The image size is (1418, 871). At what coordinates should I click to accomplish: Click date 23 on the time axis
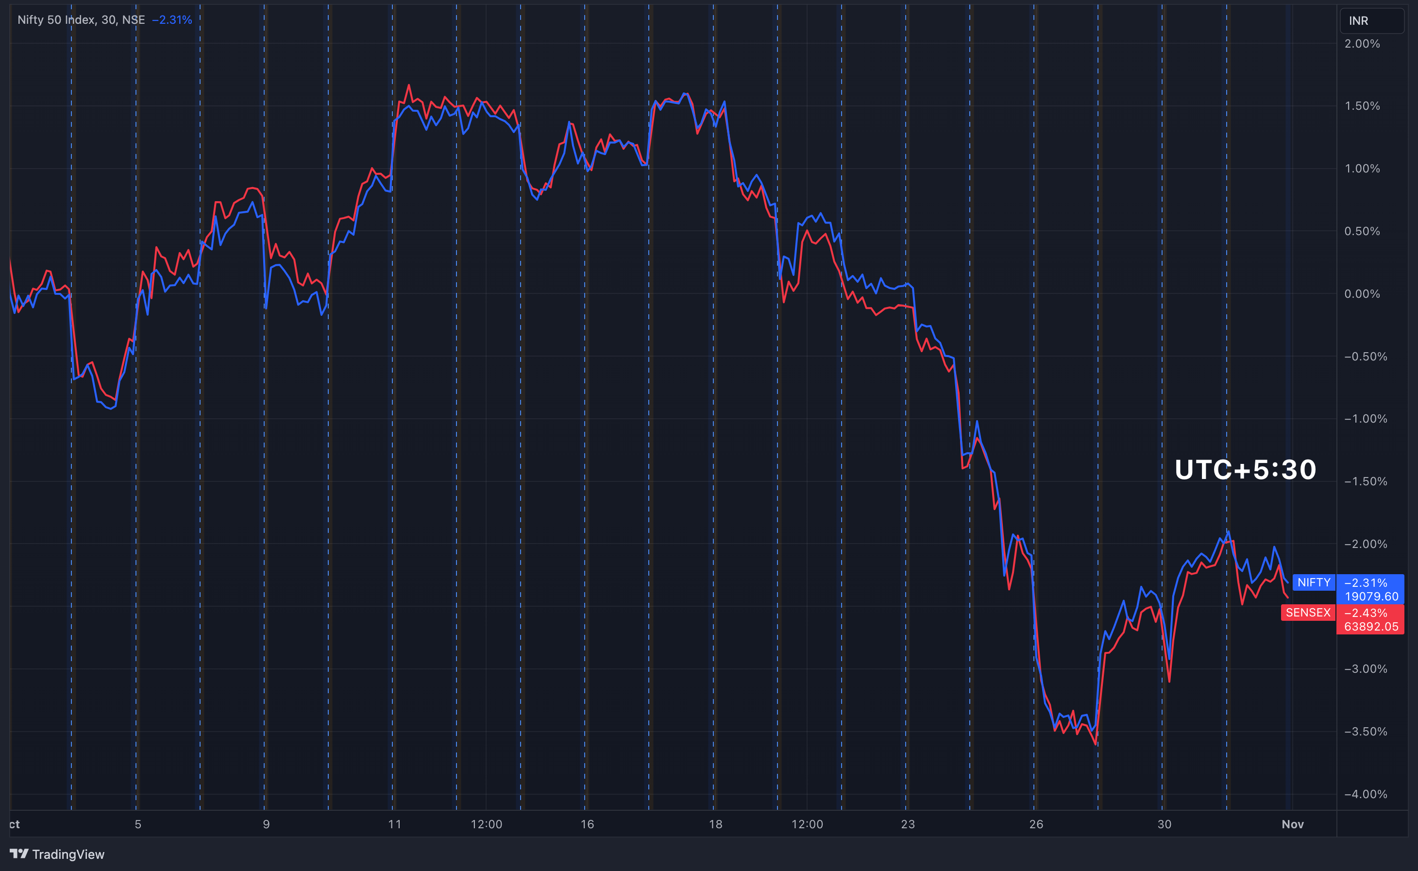pos(907,824)
